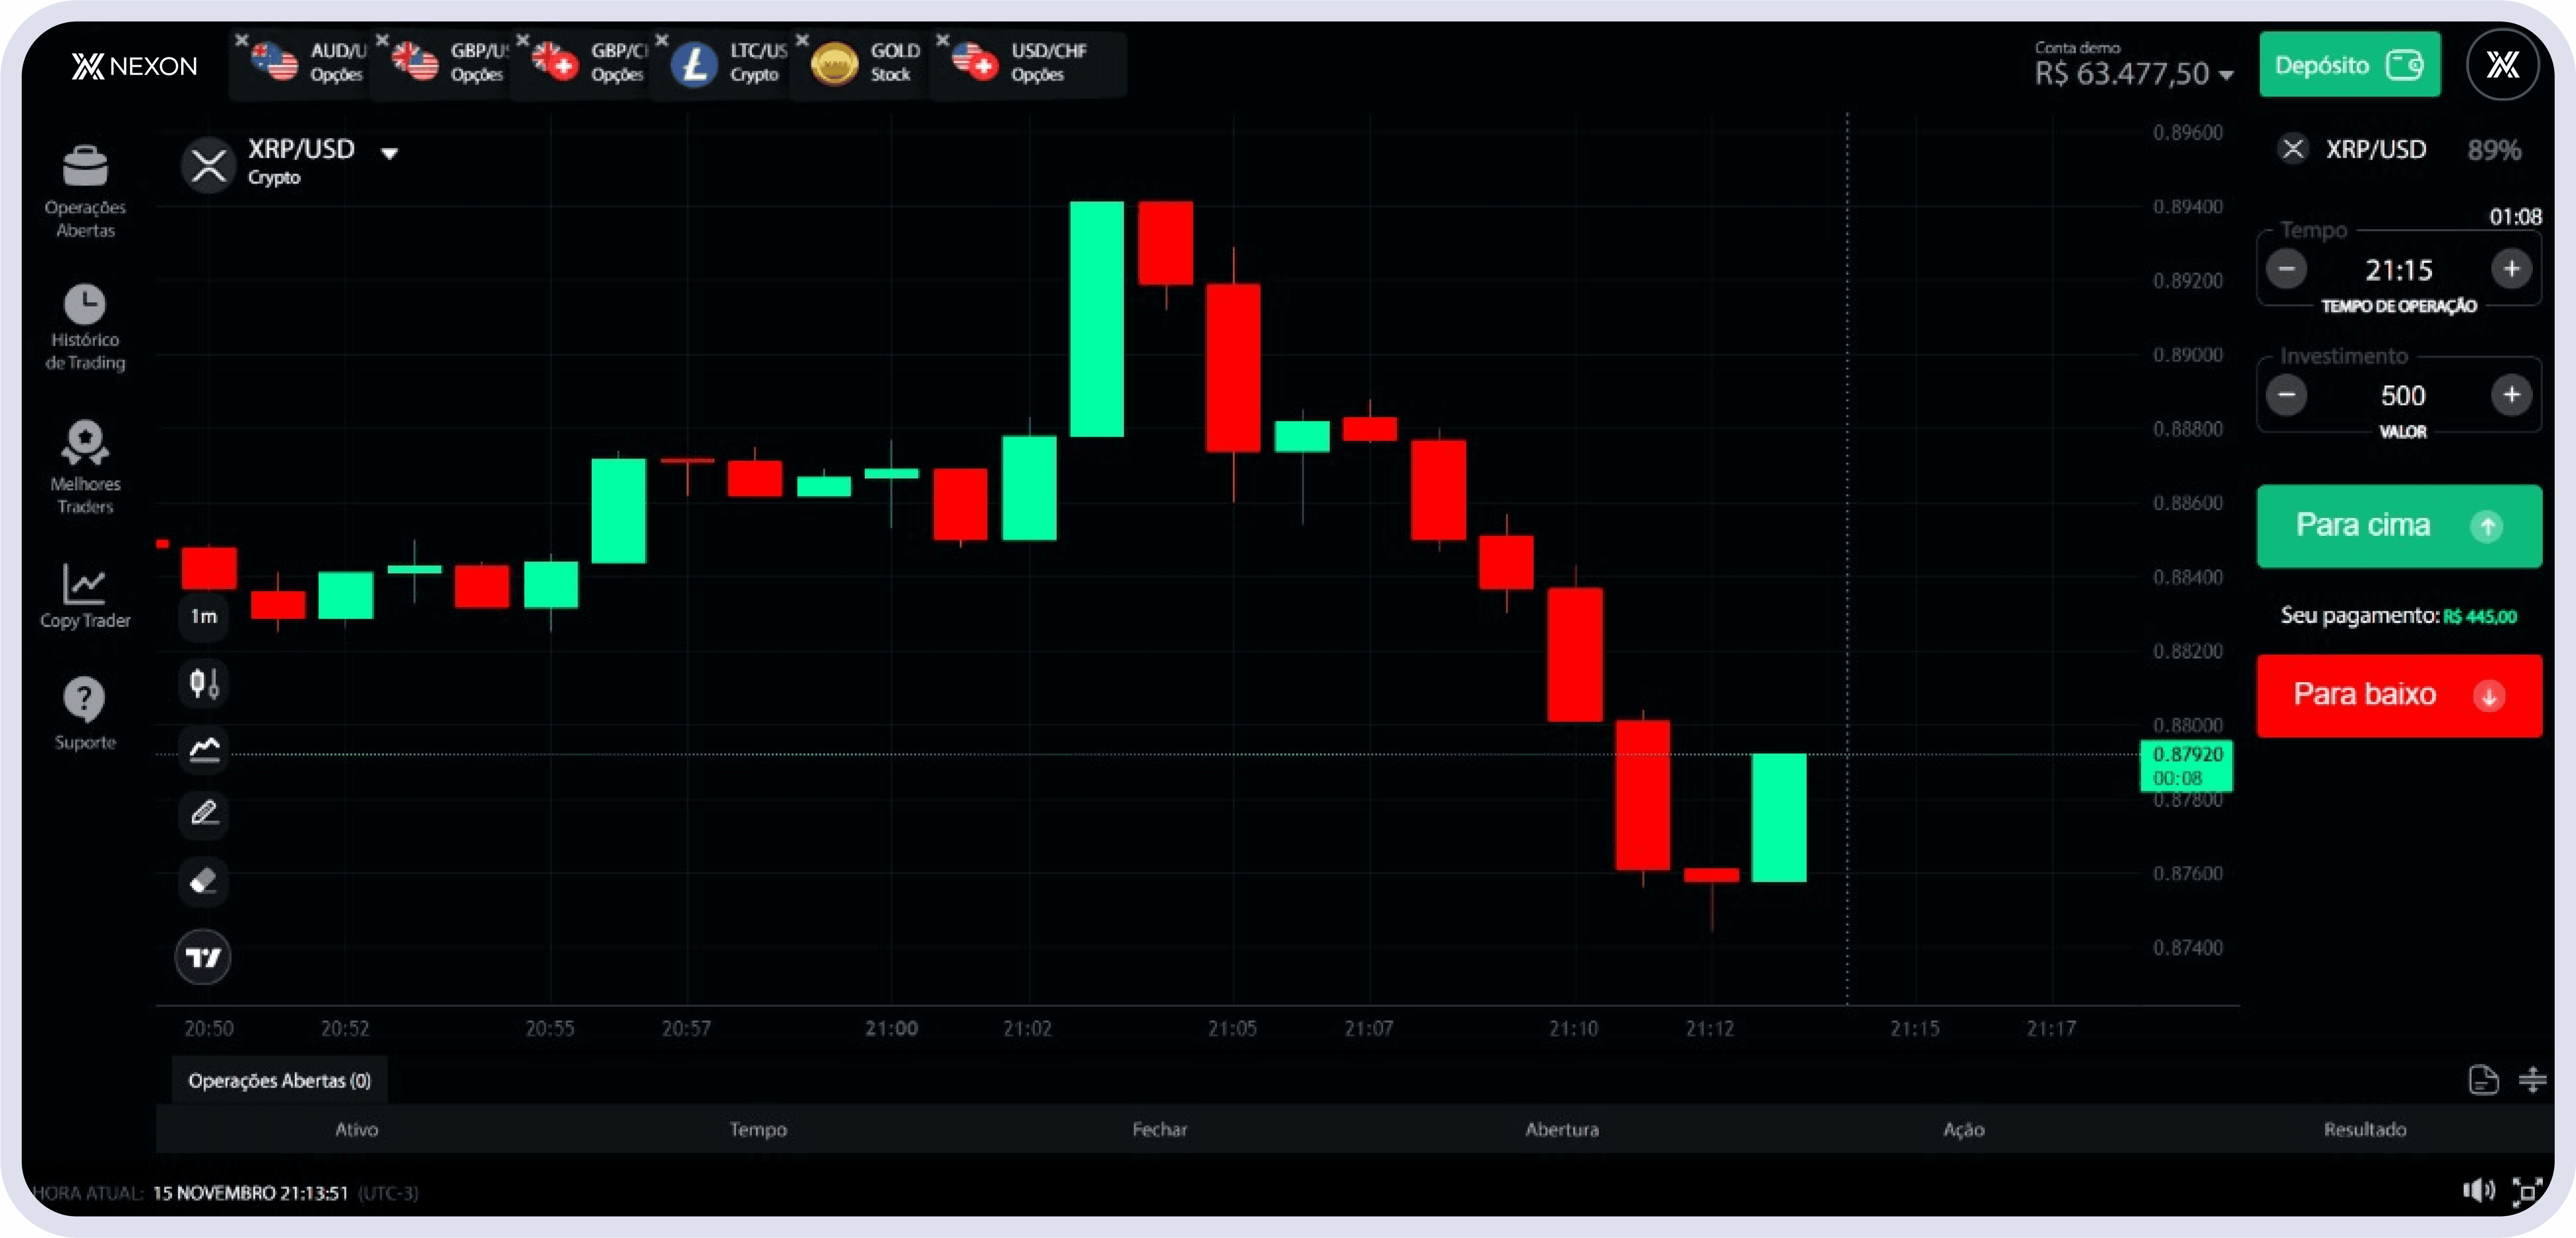The height and width of the screenshot is (1238, 2576).
Task: Click the TradingView logo button
Action: coord(203,957)
